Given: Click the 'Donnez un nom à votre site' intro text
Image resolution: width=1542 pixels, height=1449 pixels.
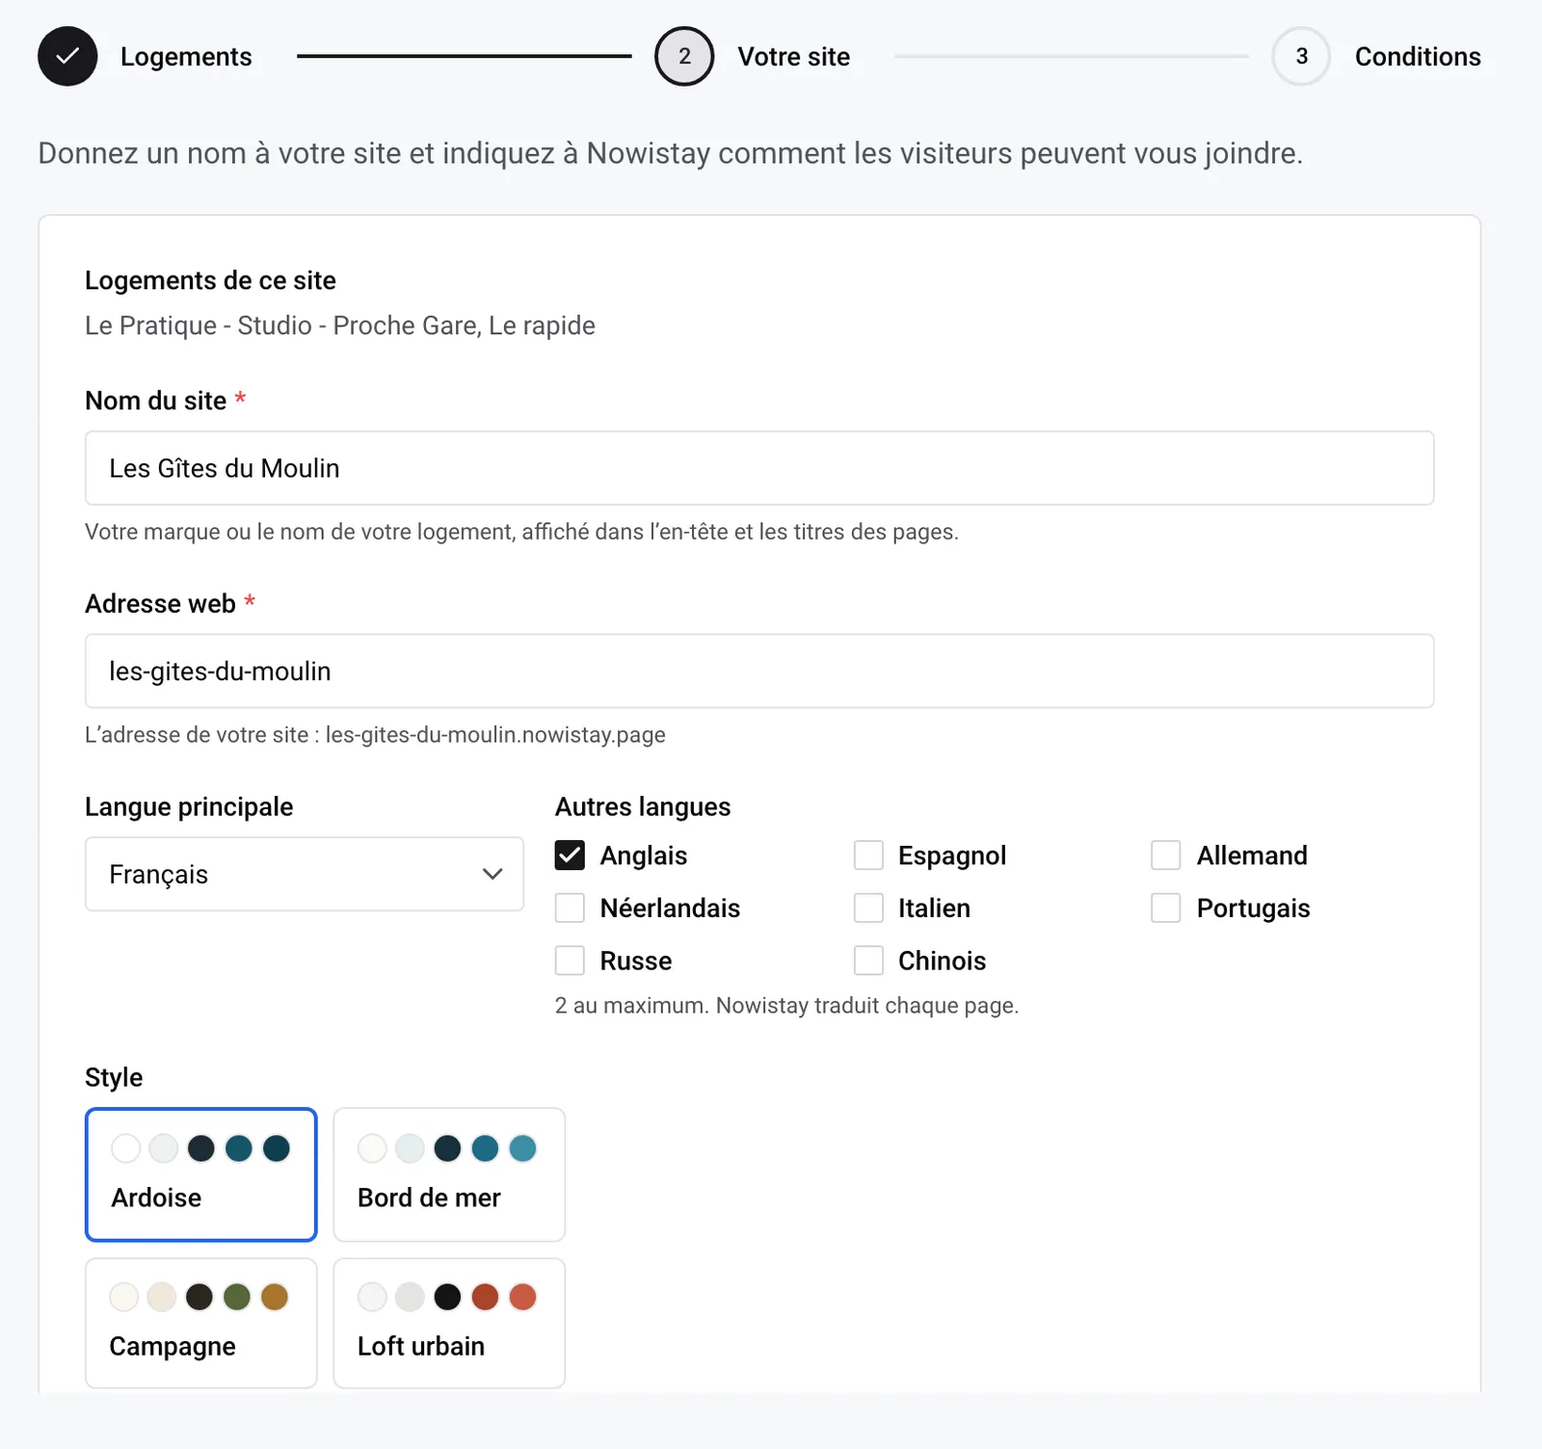Looking at the screenshot, I should 670,153.
